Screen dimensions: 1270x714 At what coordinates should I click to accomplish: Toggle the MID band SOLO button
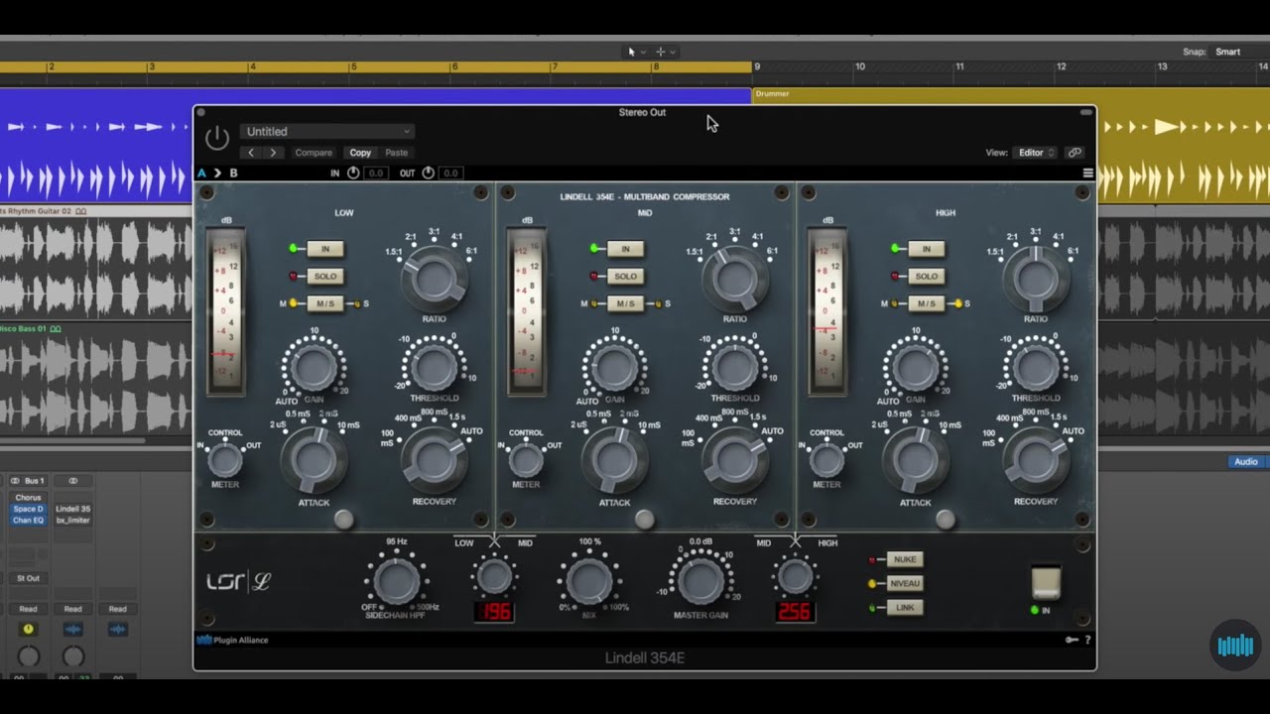(x=625, y=277)
